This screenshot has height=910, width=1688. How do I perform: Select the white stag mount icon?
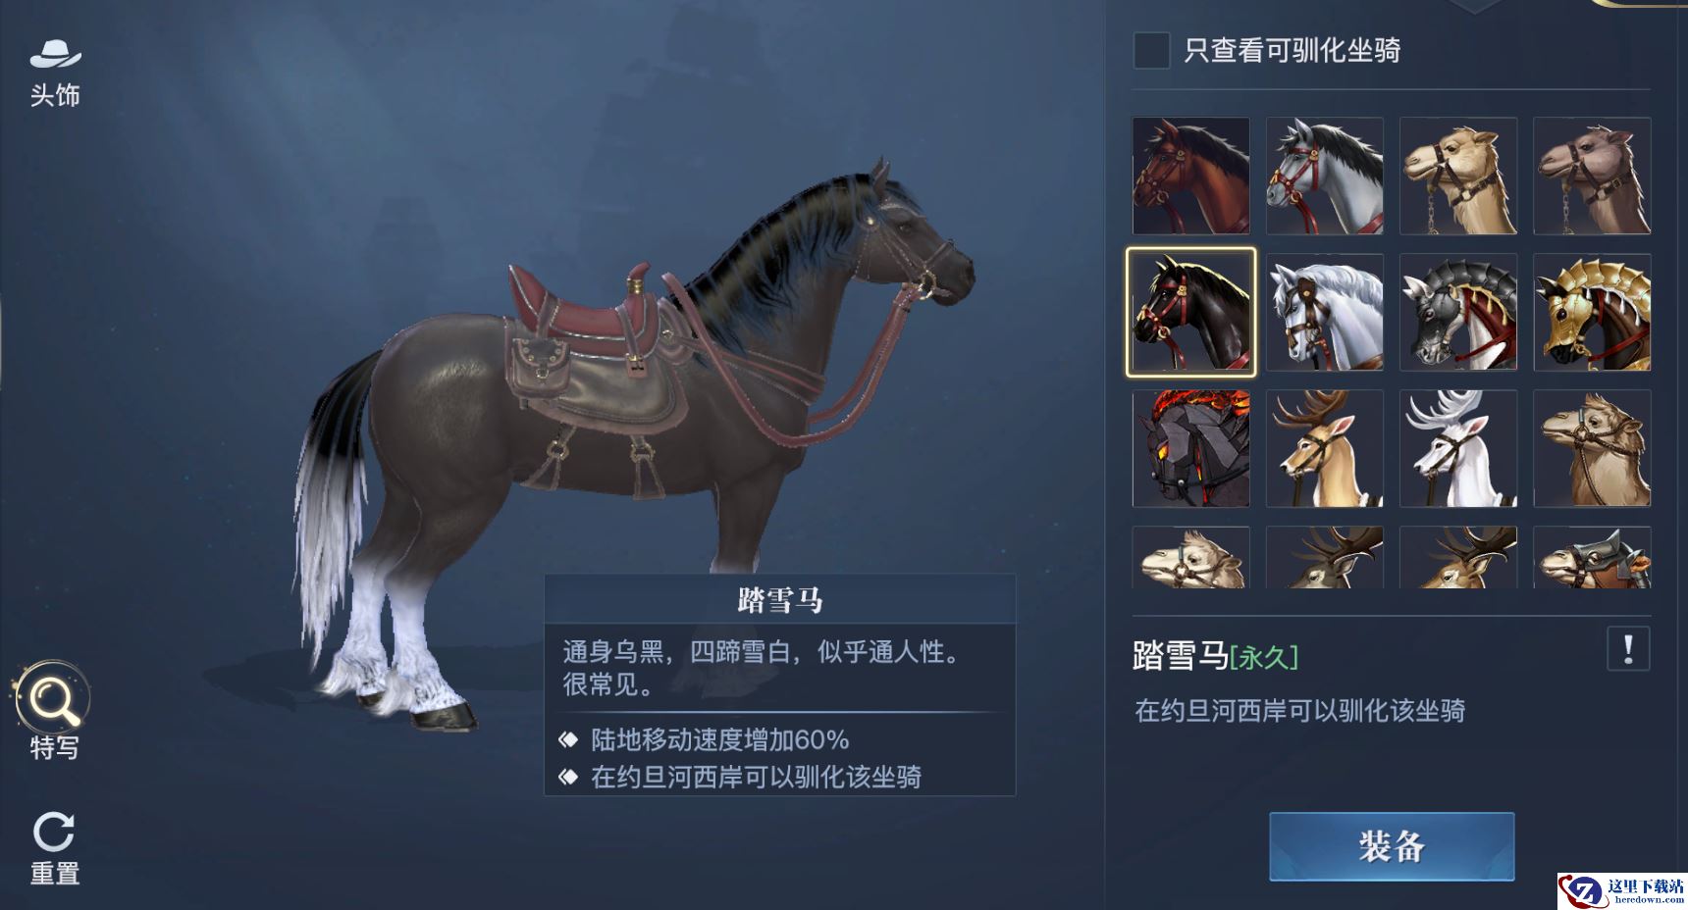click(x=1458, y=448)
